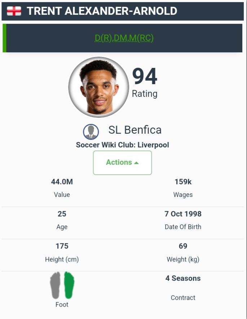The height and width of the screenshot is (319, 247).
Task: Open the SL Benfica club link
Action: click(x=135, y=130)
